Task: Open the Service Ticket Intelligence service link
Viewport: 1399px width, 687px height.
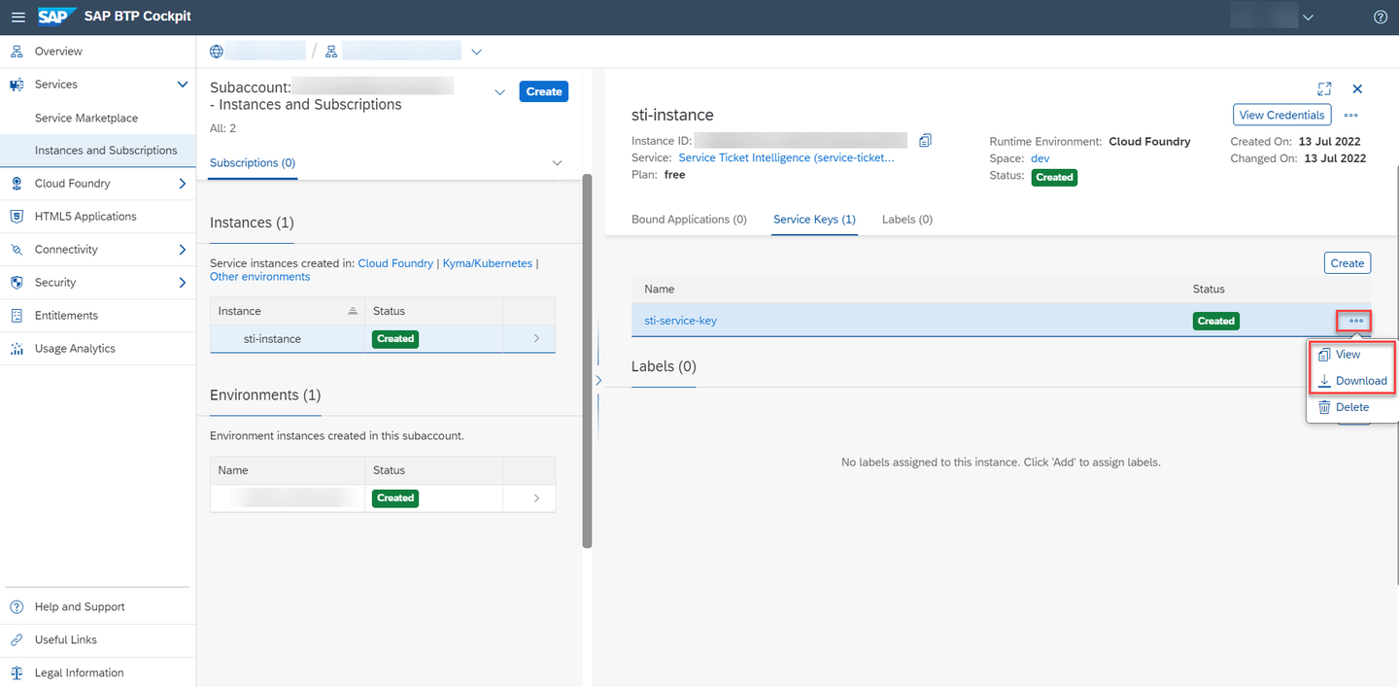Action: [786, 157]
